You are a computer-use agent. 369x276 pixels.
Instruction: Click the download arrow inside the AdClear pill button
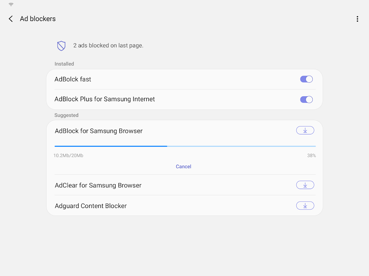305,185
